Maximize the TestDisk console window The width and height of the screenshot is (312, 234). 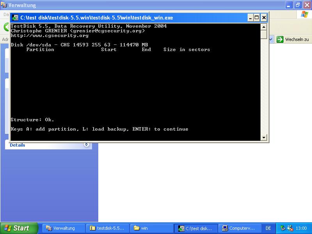257,18
